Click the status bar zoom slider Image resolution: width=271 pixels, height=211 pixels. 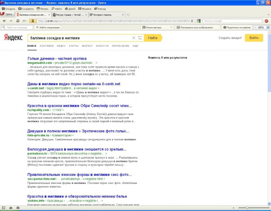(x=254, y=208)
